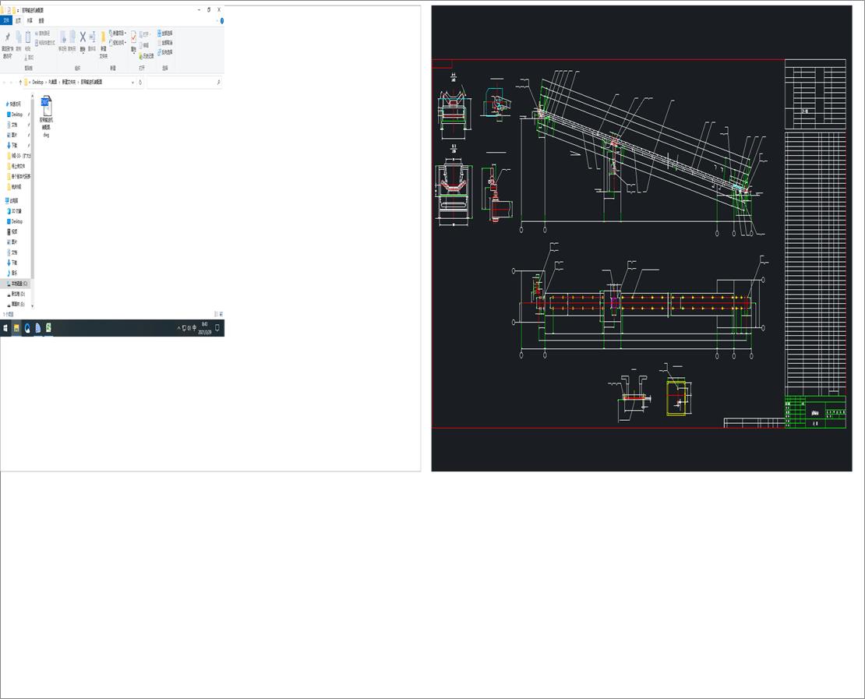The height and width of the screenshot is (699, 865).
Task: Select Desktop under This PC
Action: [15, 221]
